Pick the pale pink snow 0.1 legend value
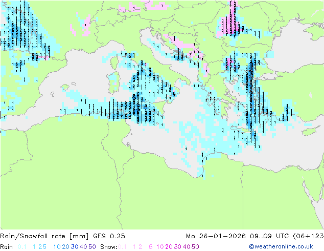Screen dimensions: 324x251 tap(122, 247)
